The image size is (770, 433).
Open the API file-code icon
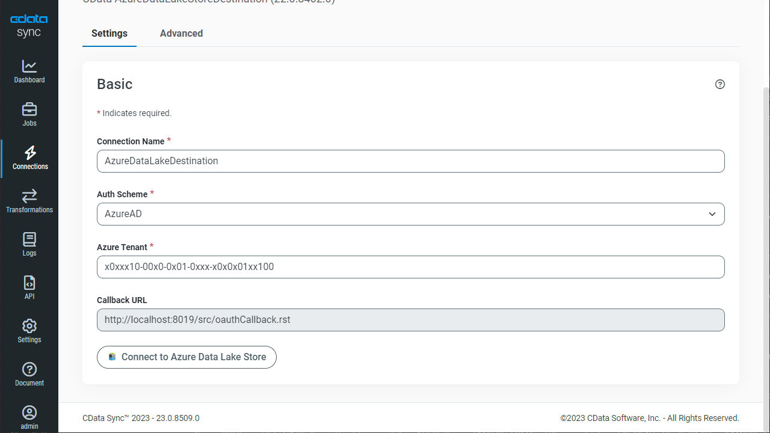click(x=29, y=283)
